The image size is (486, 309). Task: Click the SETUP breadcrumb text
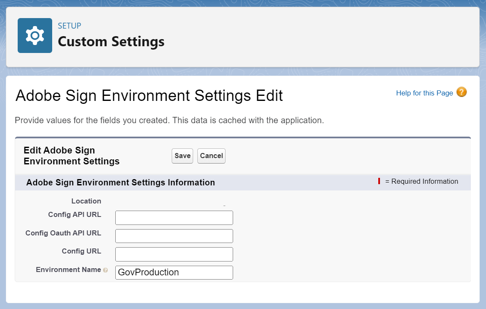[x=69, y=26]
